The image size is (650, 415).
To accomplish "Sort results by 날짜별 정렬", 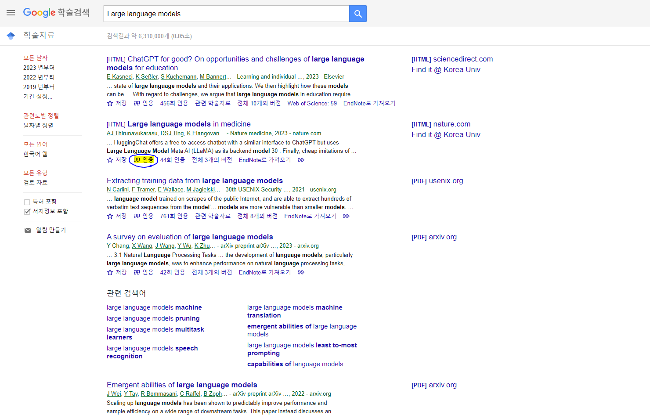I will pyautogui.click(x=38, y=126).
